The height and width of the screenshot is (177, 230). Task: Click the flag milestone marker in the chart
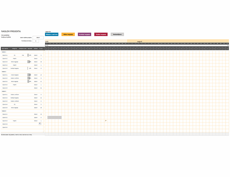click(x=106, y=120)
